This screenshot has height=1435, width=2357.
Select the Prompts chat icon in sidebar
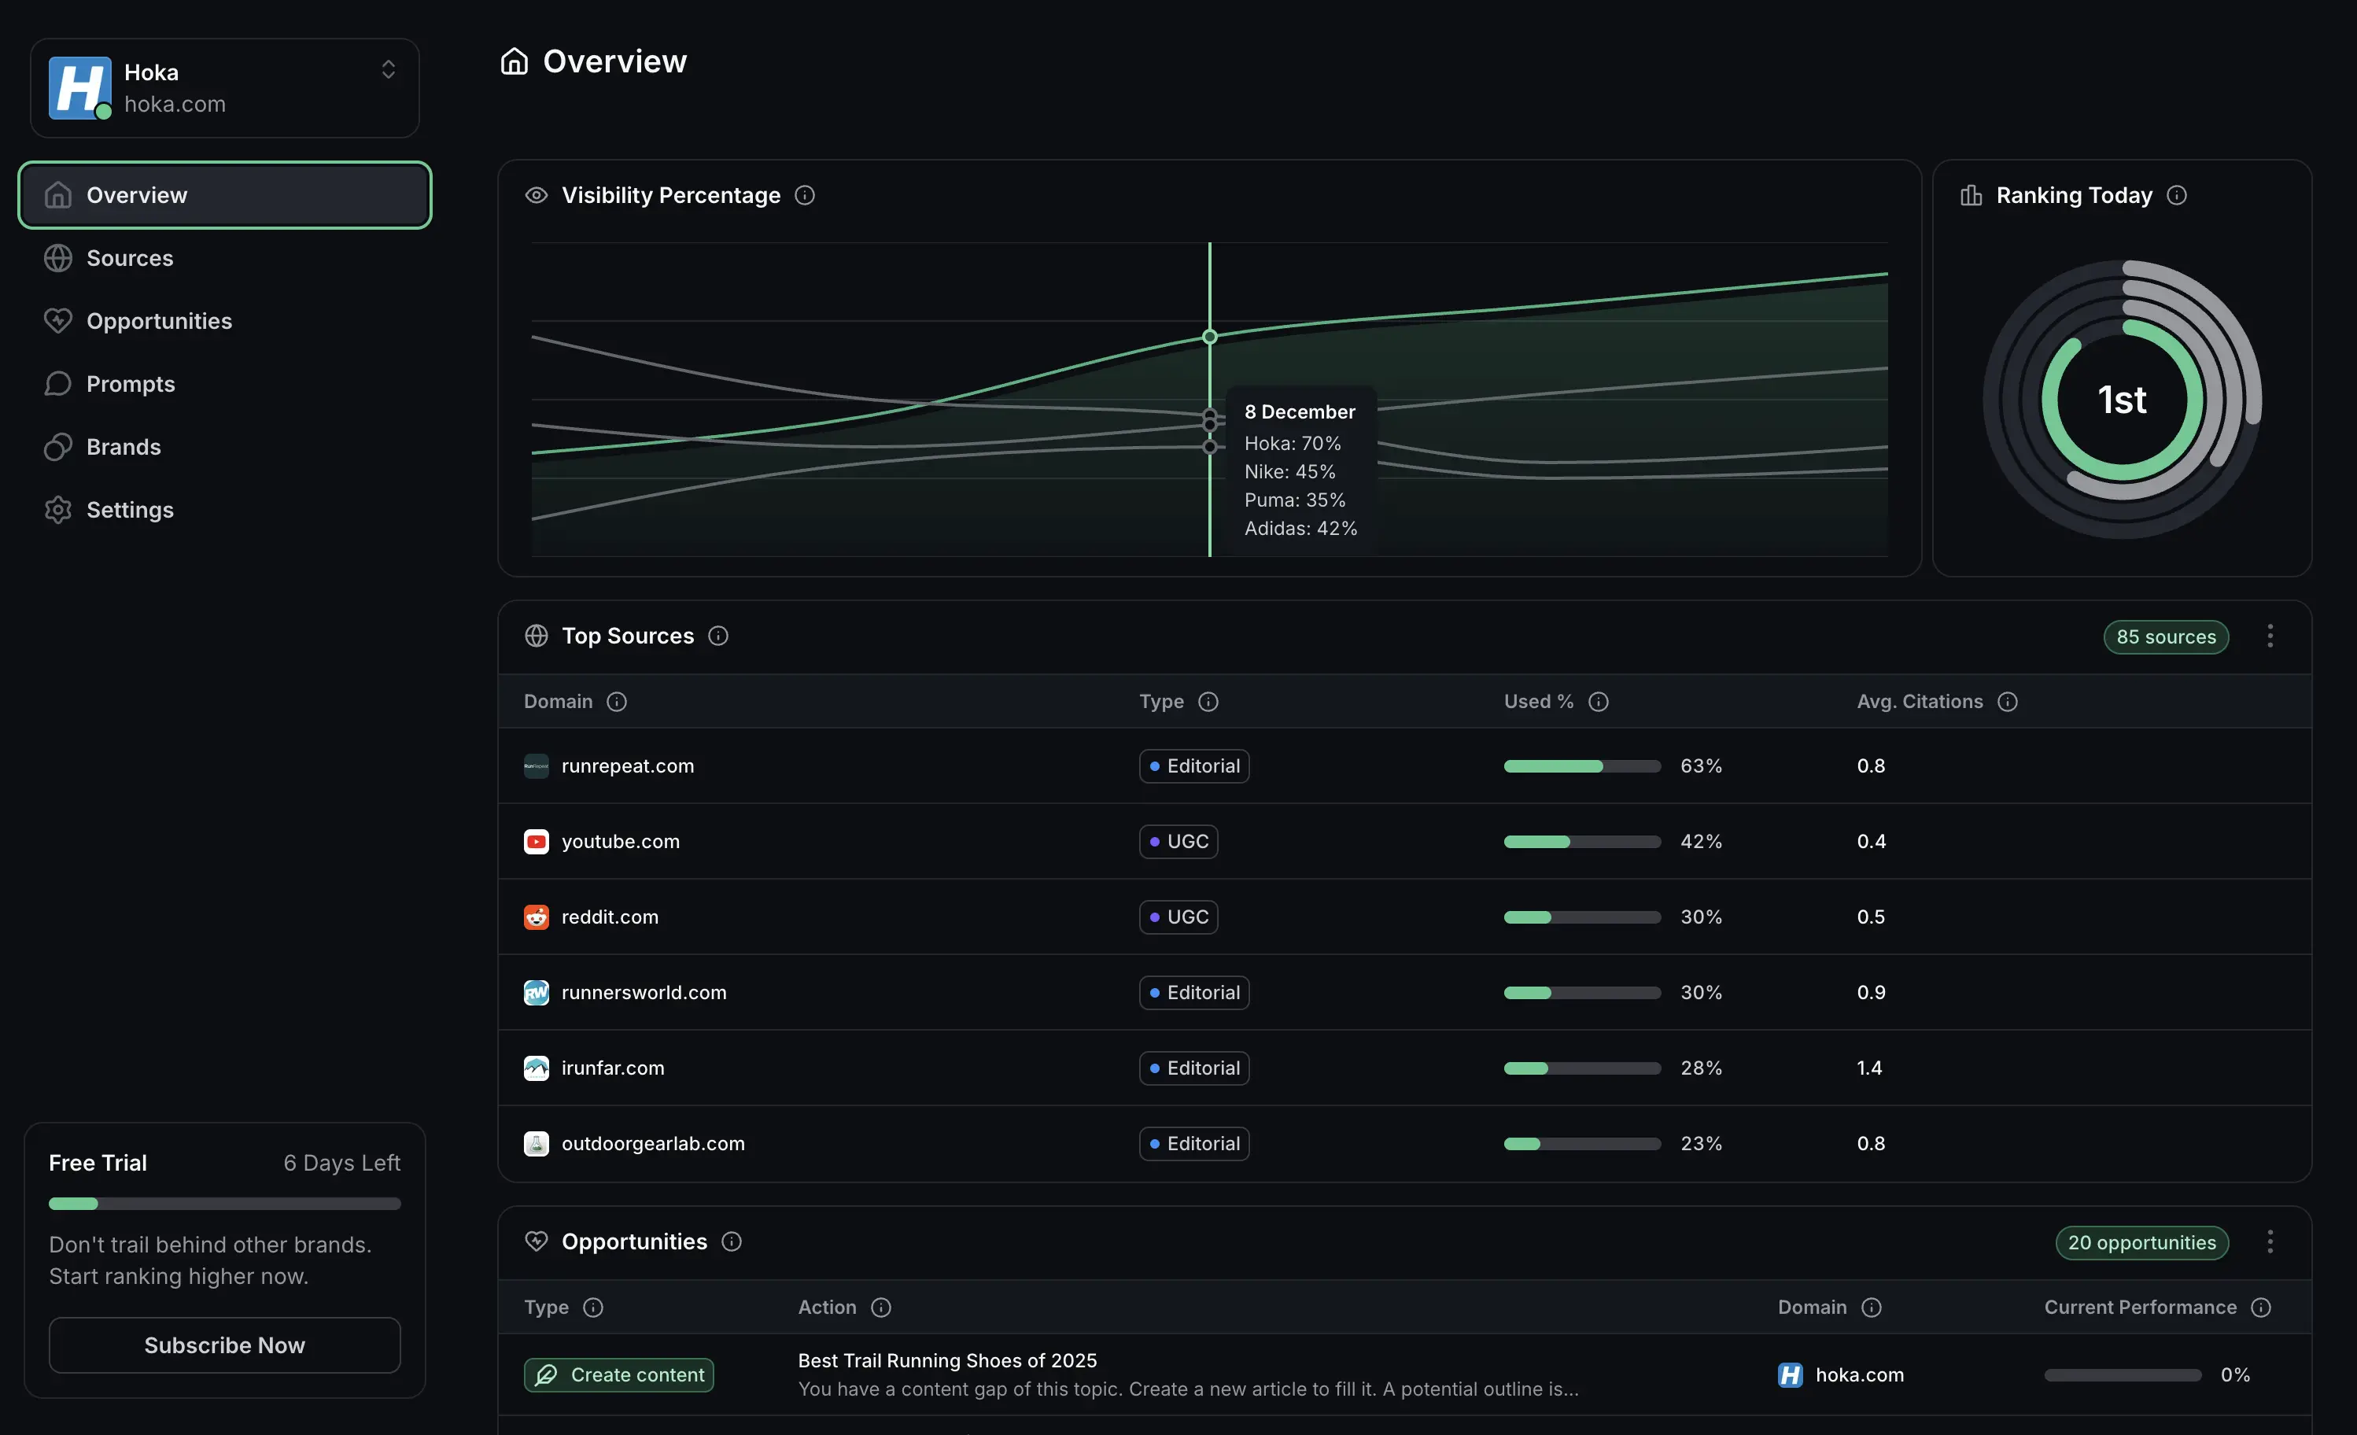pyautogui.click(x=57, y=384)
